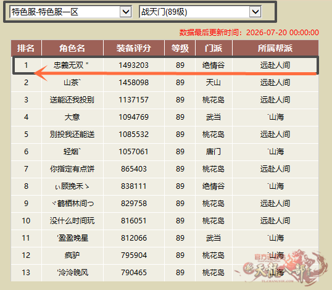Click equipment score 1458098

(134, 82)
